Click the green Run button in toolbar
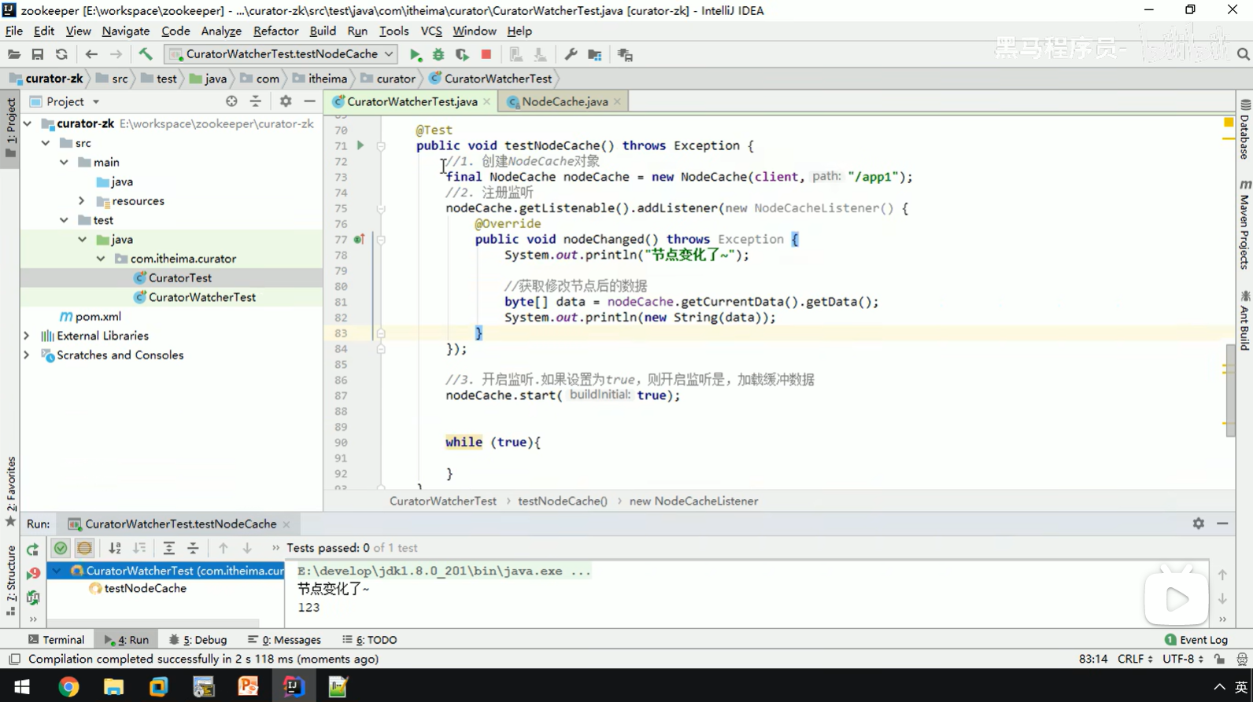 [416, 54]
